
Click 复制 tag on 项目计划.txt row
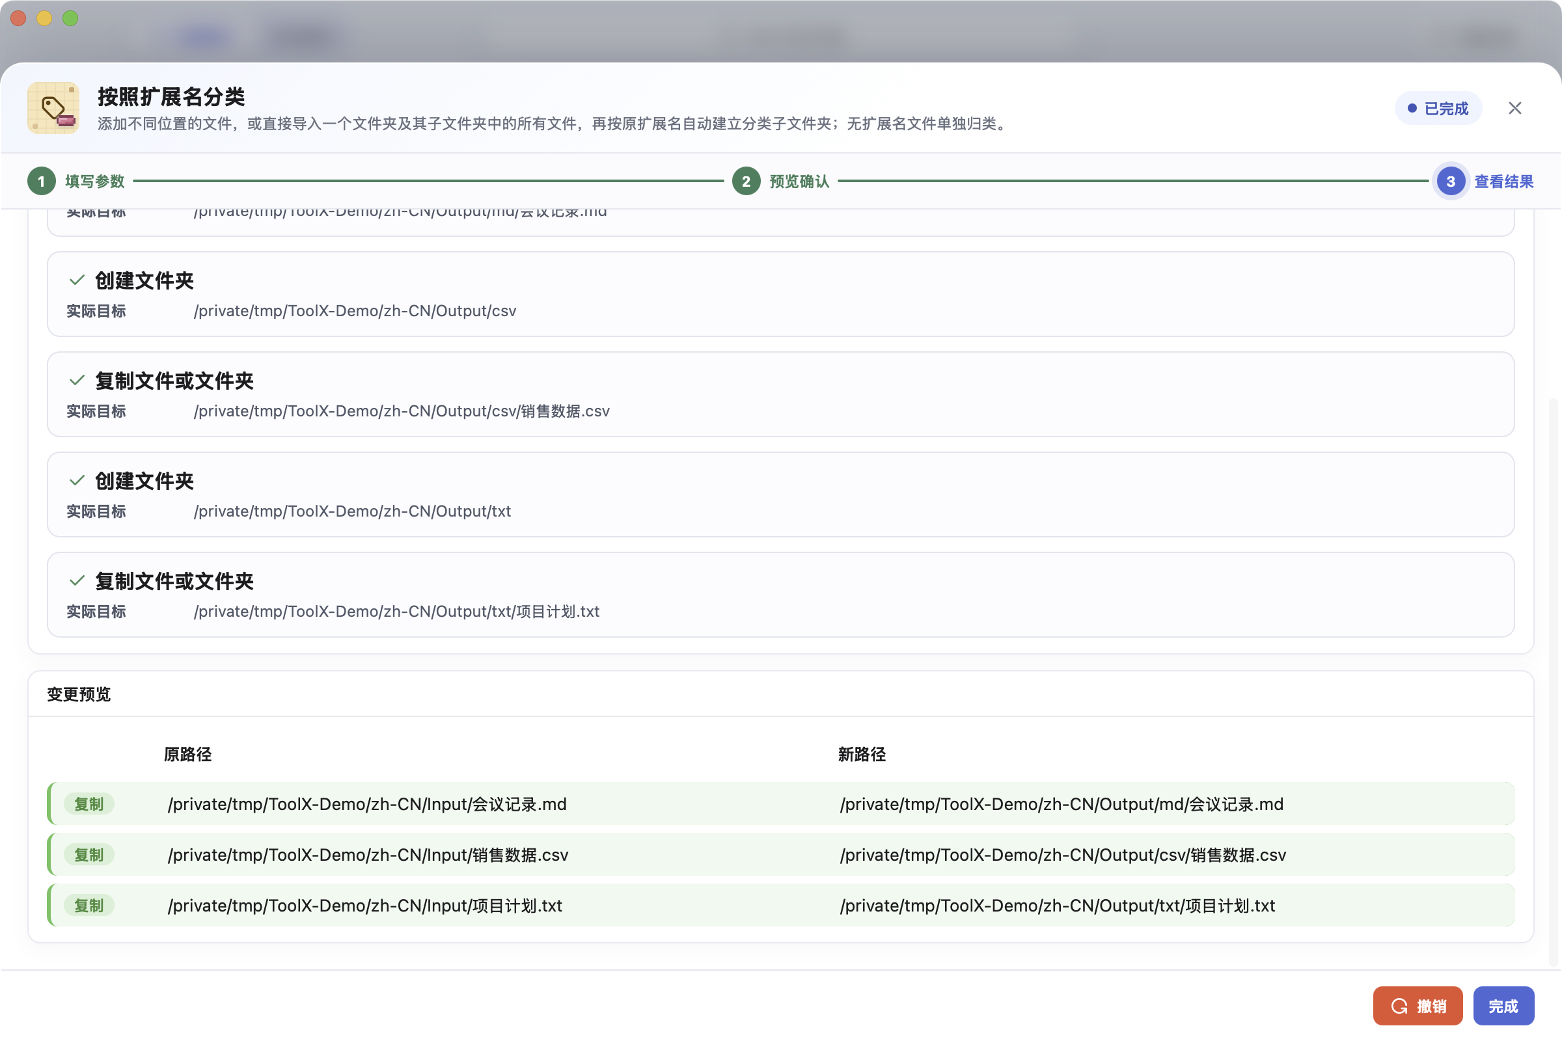pos(89,906)
